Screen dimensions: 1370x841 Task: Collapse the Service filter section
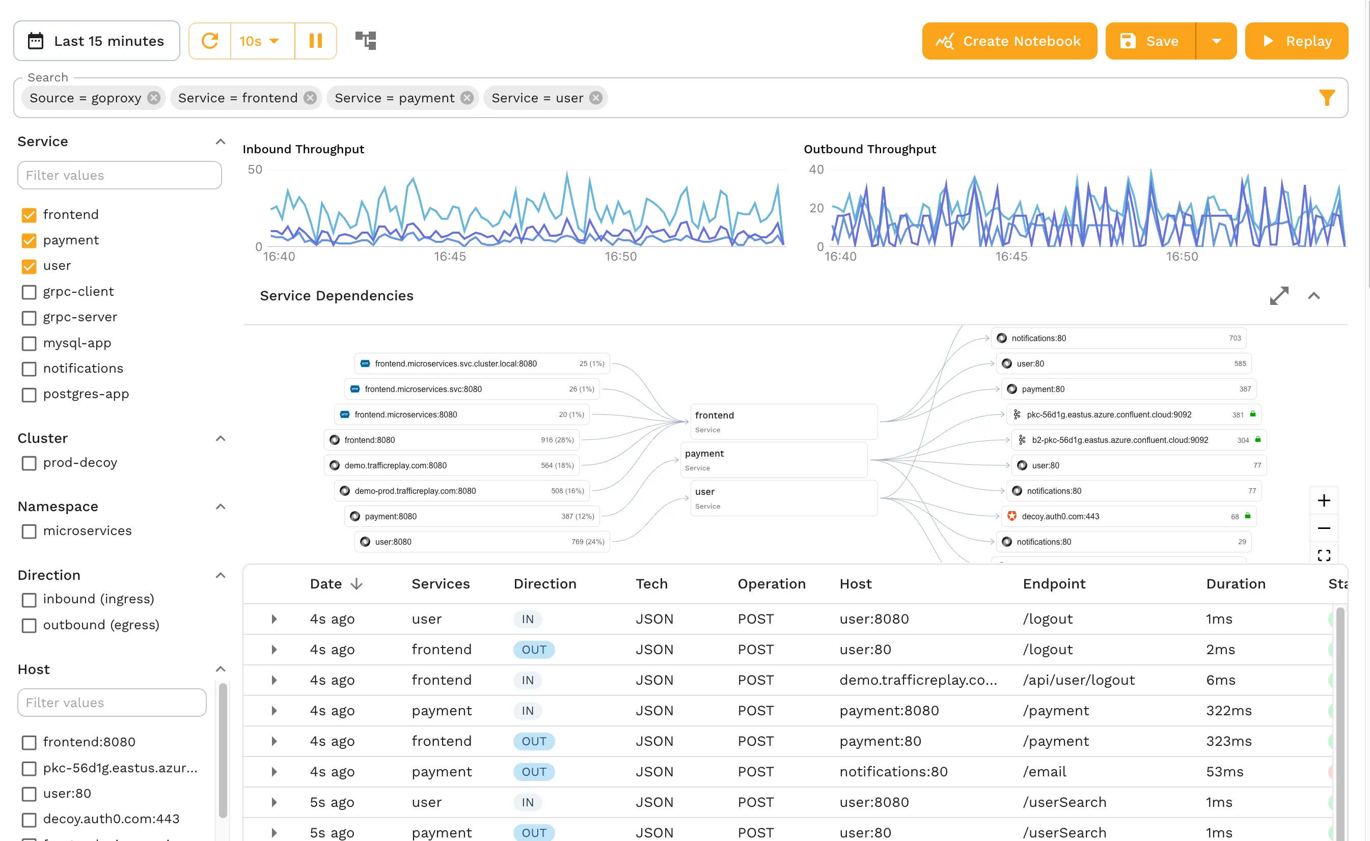(x=221, y=142)
